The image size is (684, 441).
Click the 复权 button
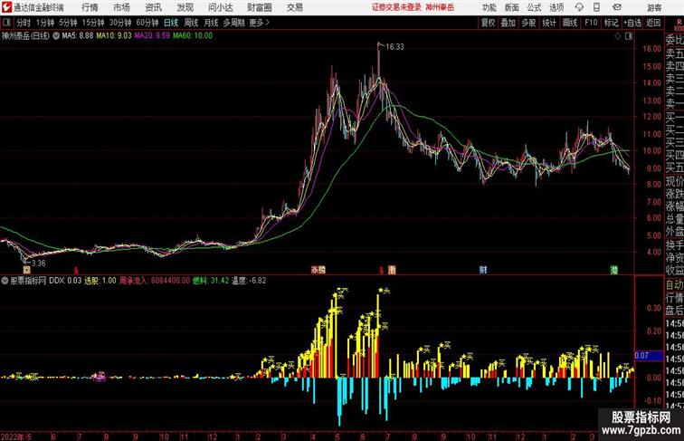click(x=489, y=23)
